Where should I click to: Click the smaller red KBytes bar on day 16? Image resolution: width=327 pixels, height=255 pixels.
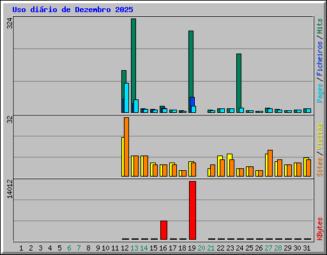coord(163,230)
